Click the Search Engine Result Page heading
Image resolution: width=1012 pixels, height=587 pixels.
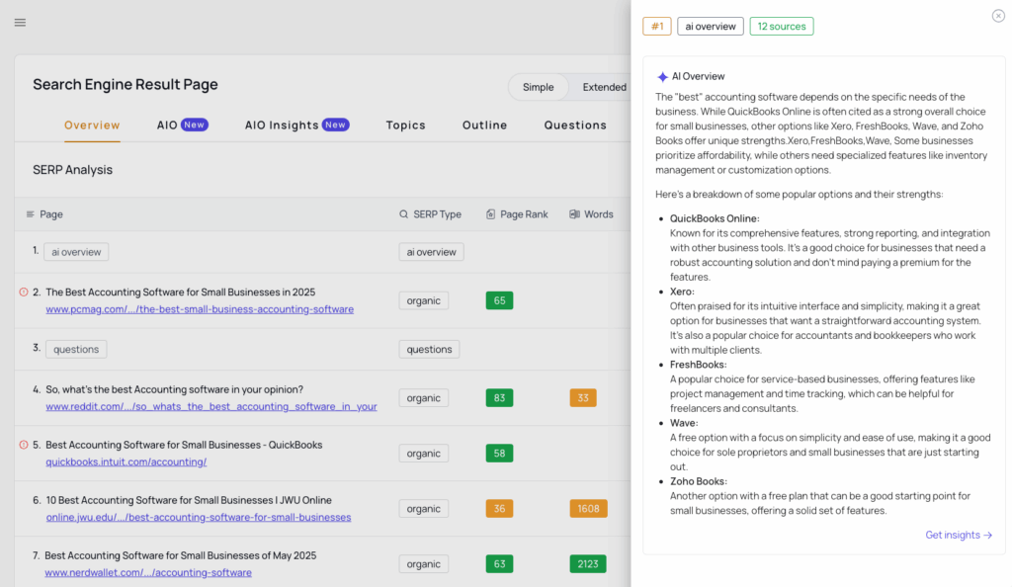pos(126,85)
